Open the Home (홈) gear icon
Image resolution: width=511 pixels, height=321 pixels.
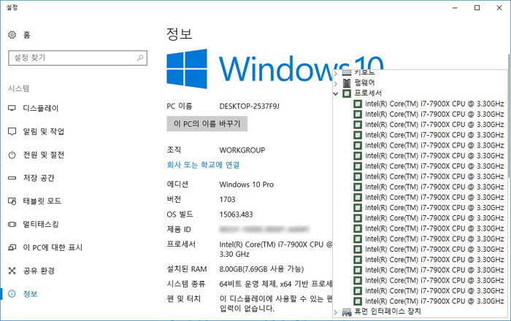click(x=12, y=34)
